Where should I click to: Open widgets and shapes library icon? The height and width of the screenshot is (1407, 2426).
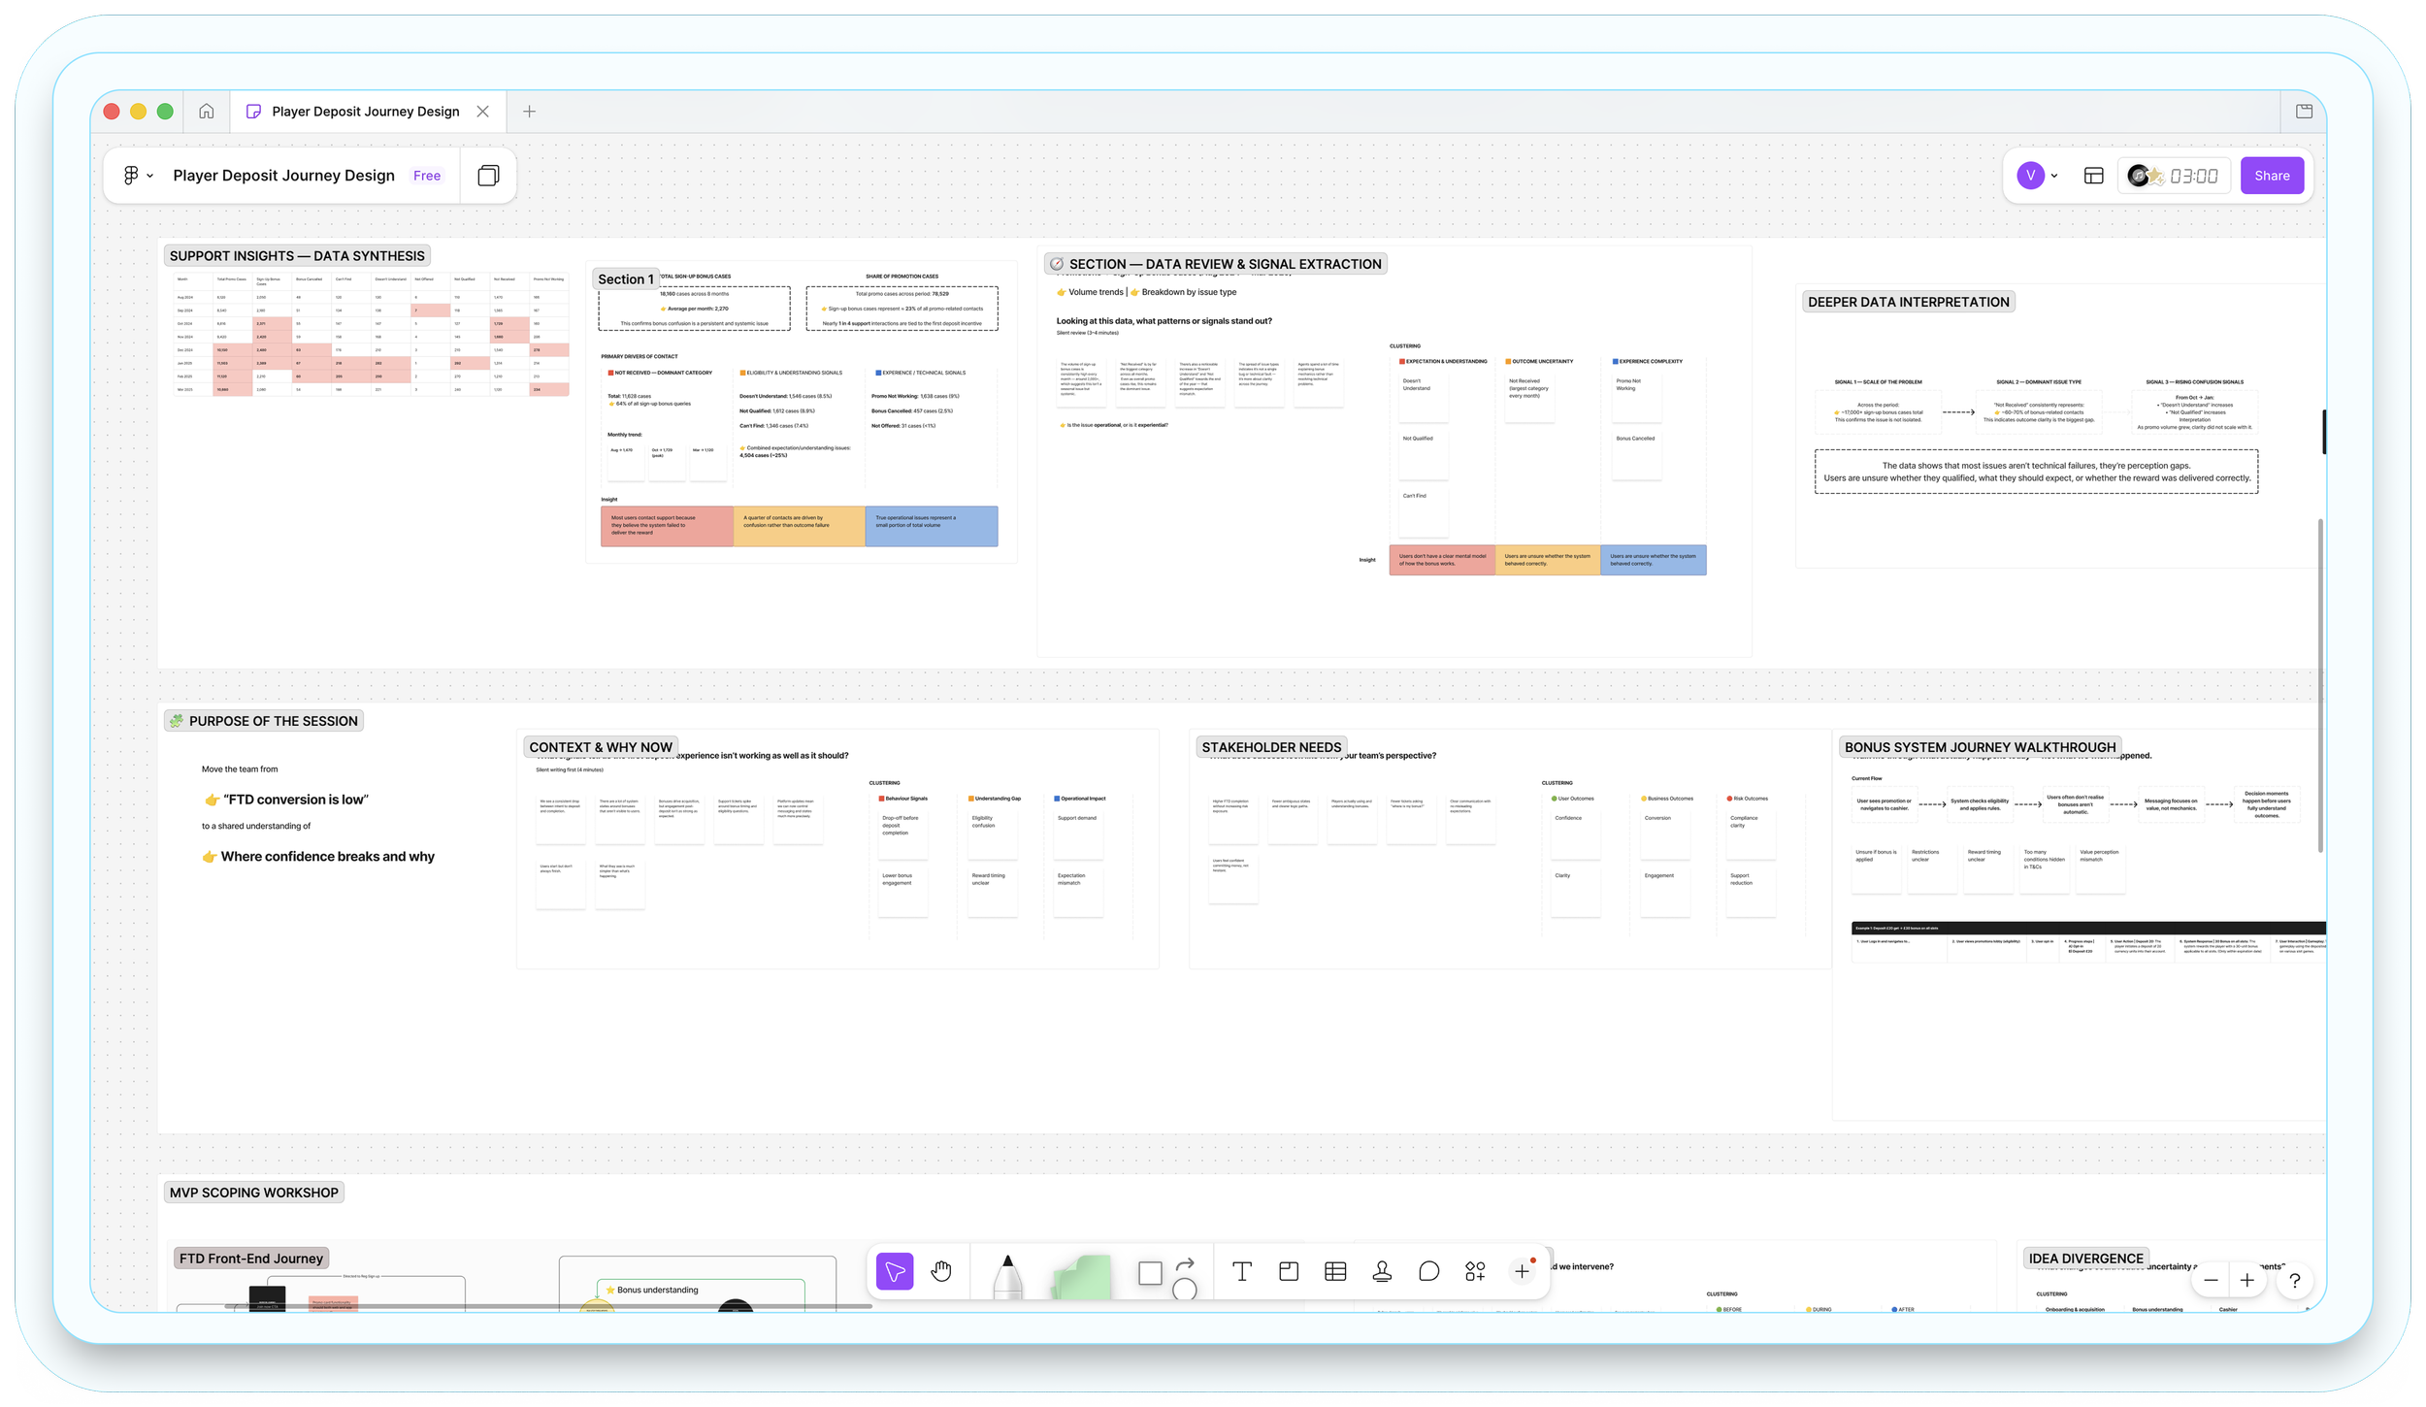[x=1475, y=1271]
